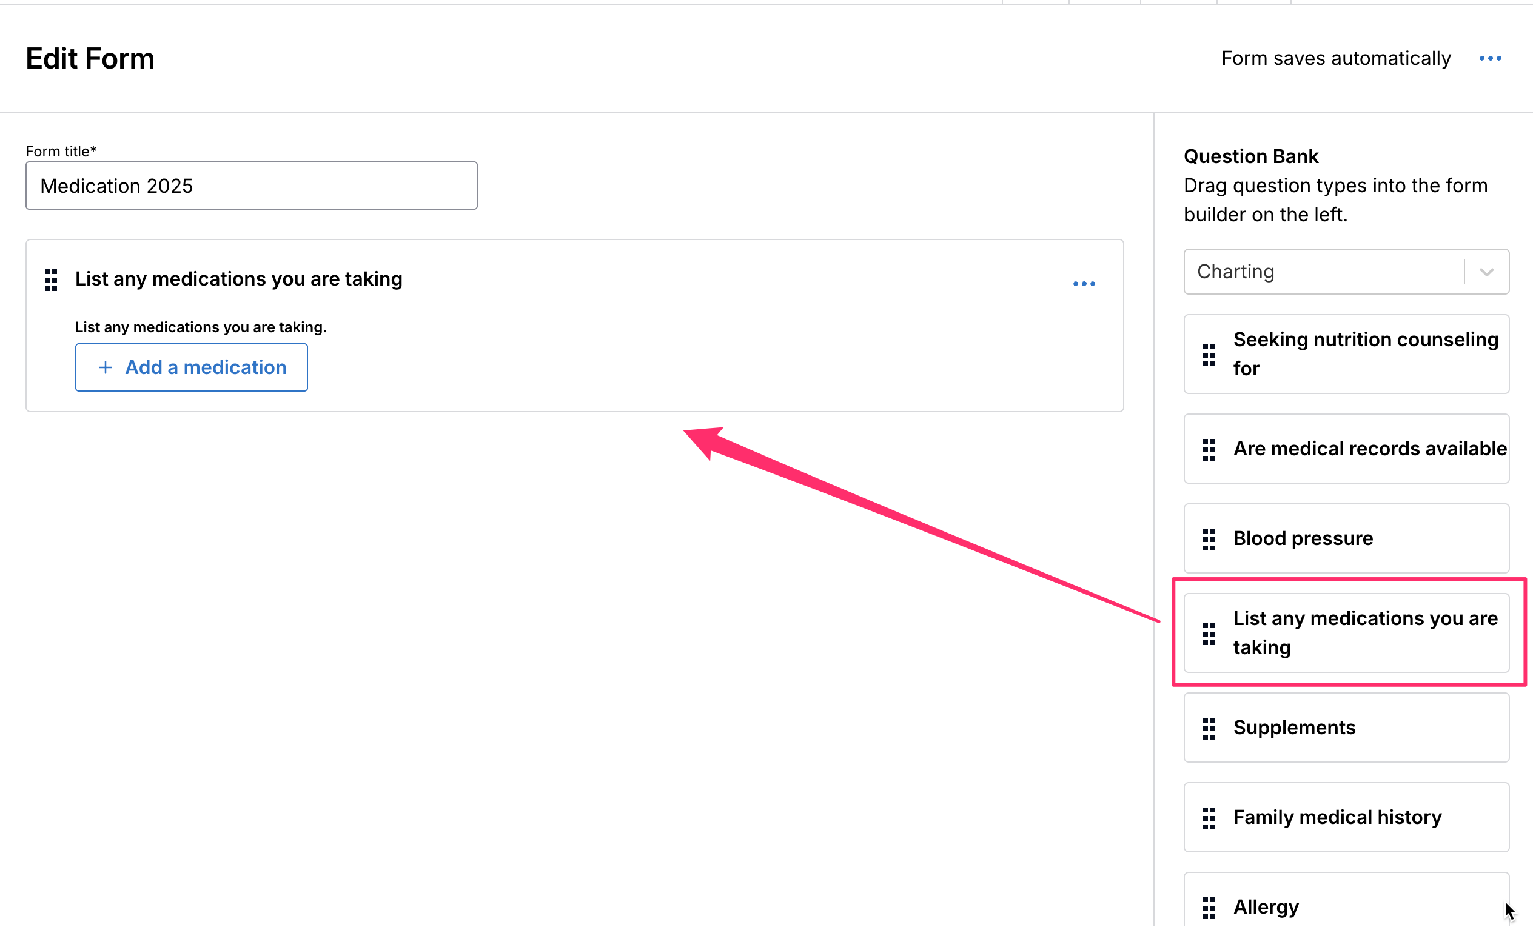1533x930 pixels.
Task: Open three-dot menu beside Form saves automatically
Action: tap(1489, 58)
